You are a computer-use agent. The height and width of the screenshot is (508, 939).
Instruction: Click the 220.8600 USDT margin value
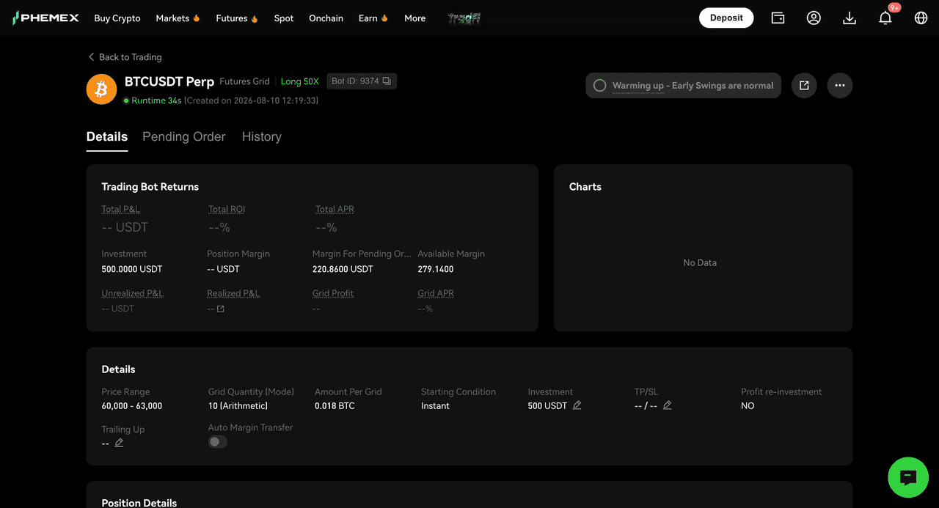(x=343, y=269)
